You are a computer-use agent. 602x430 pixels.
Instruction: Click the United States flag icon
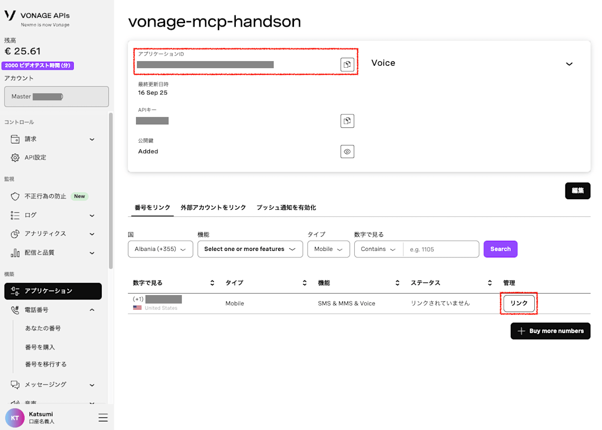point(137,308)
